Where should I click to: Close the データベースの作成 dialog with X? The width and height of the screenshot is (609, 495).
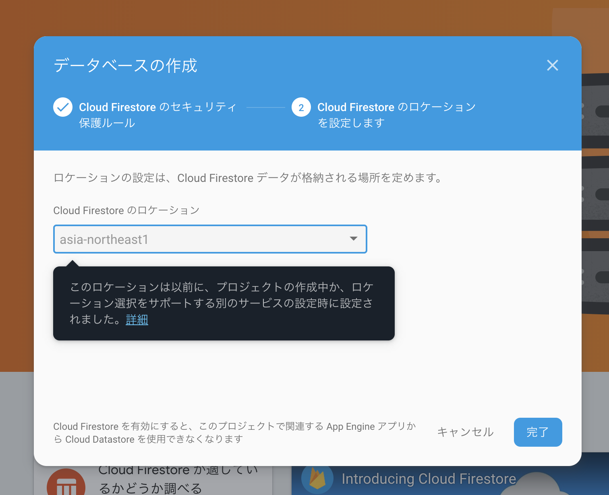[552, 65]
